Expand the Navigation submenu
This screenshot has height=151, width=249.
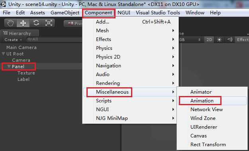[130, 66]
